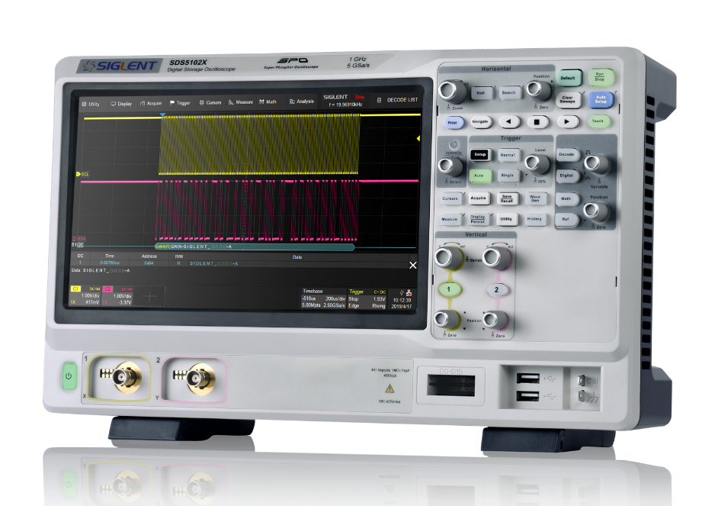715x506 pixels.
Task: Open the Timebase settings box
Action: (322, 299)
